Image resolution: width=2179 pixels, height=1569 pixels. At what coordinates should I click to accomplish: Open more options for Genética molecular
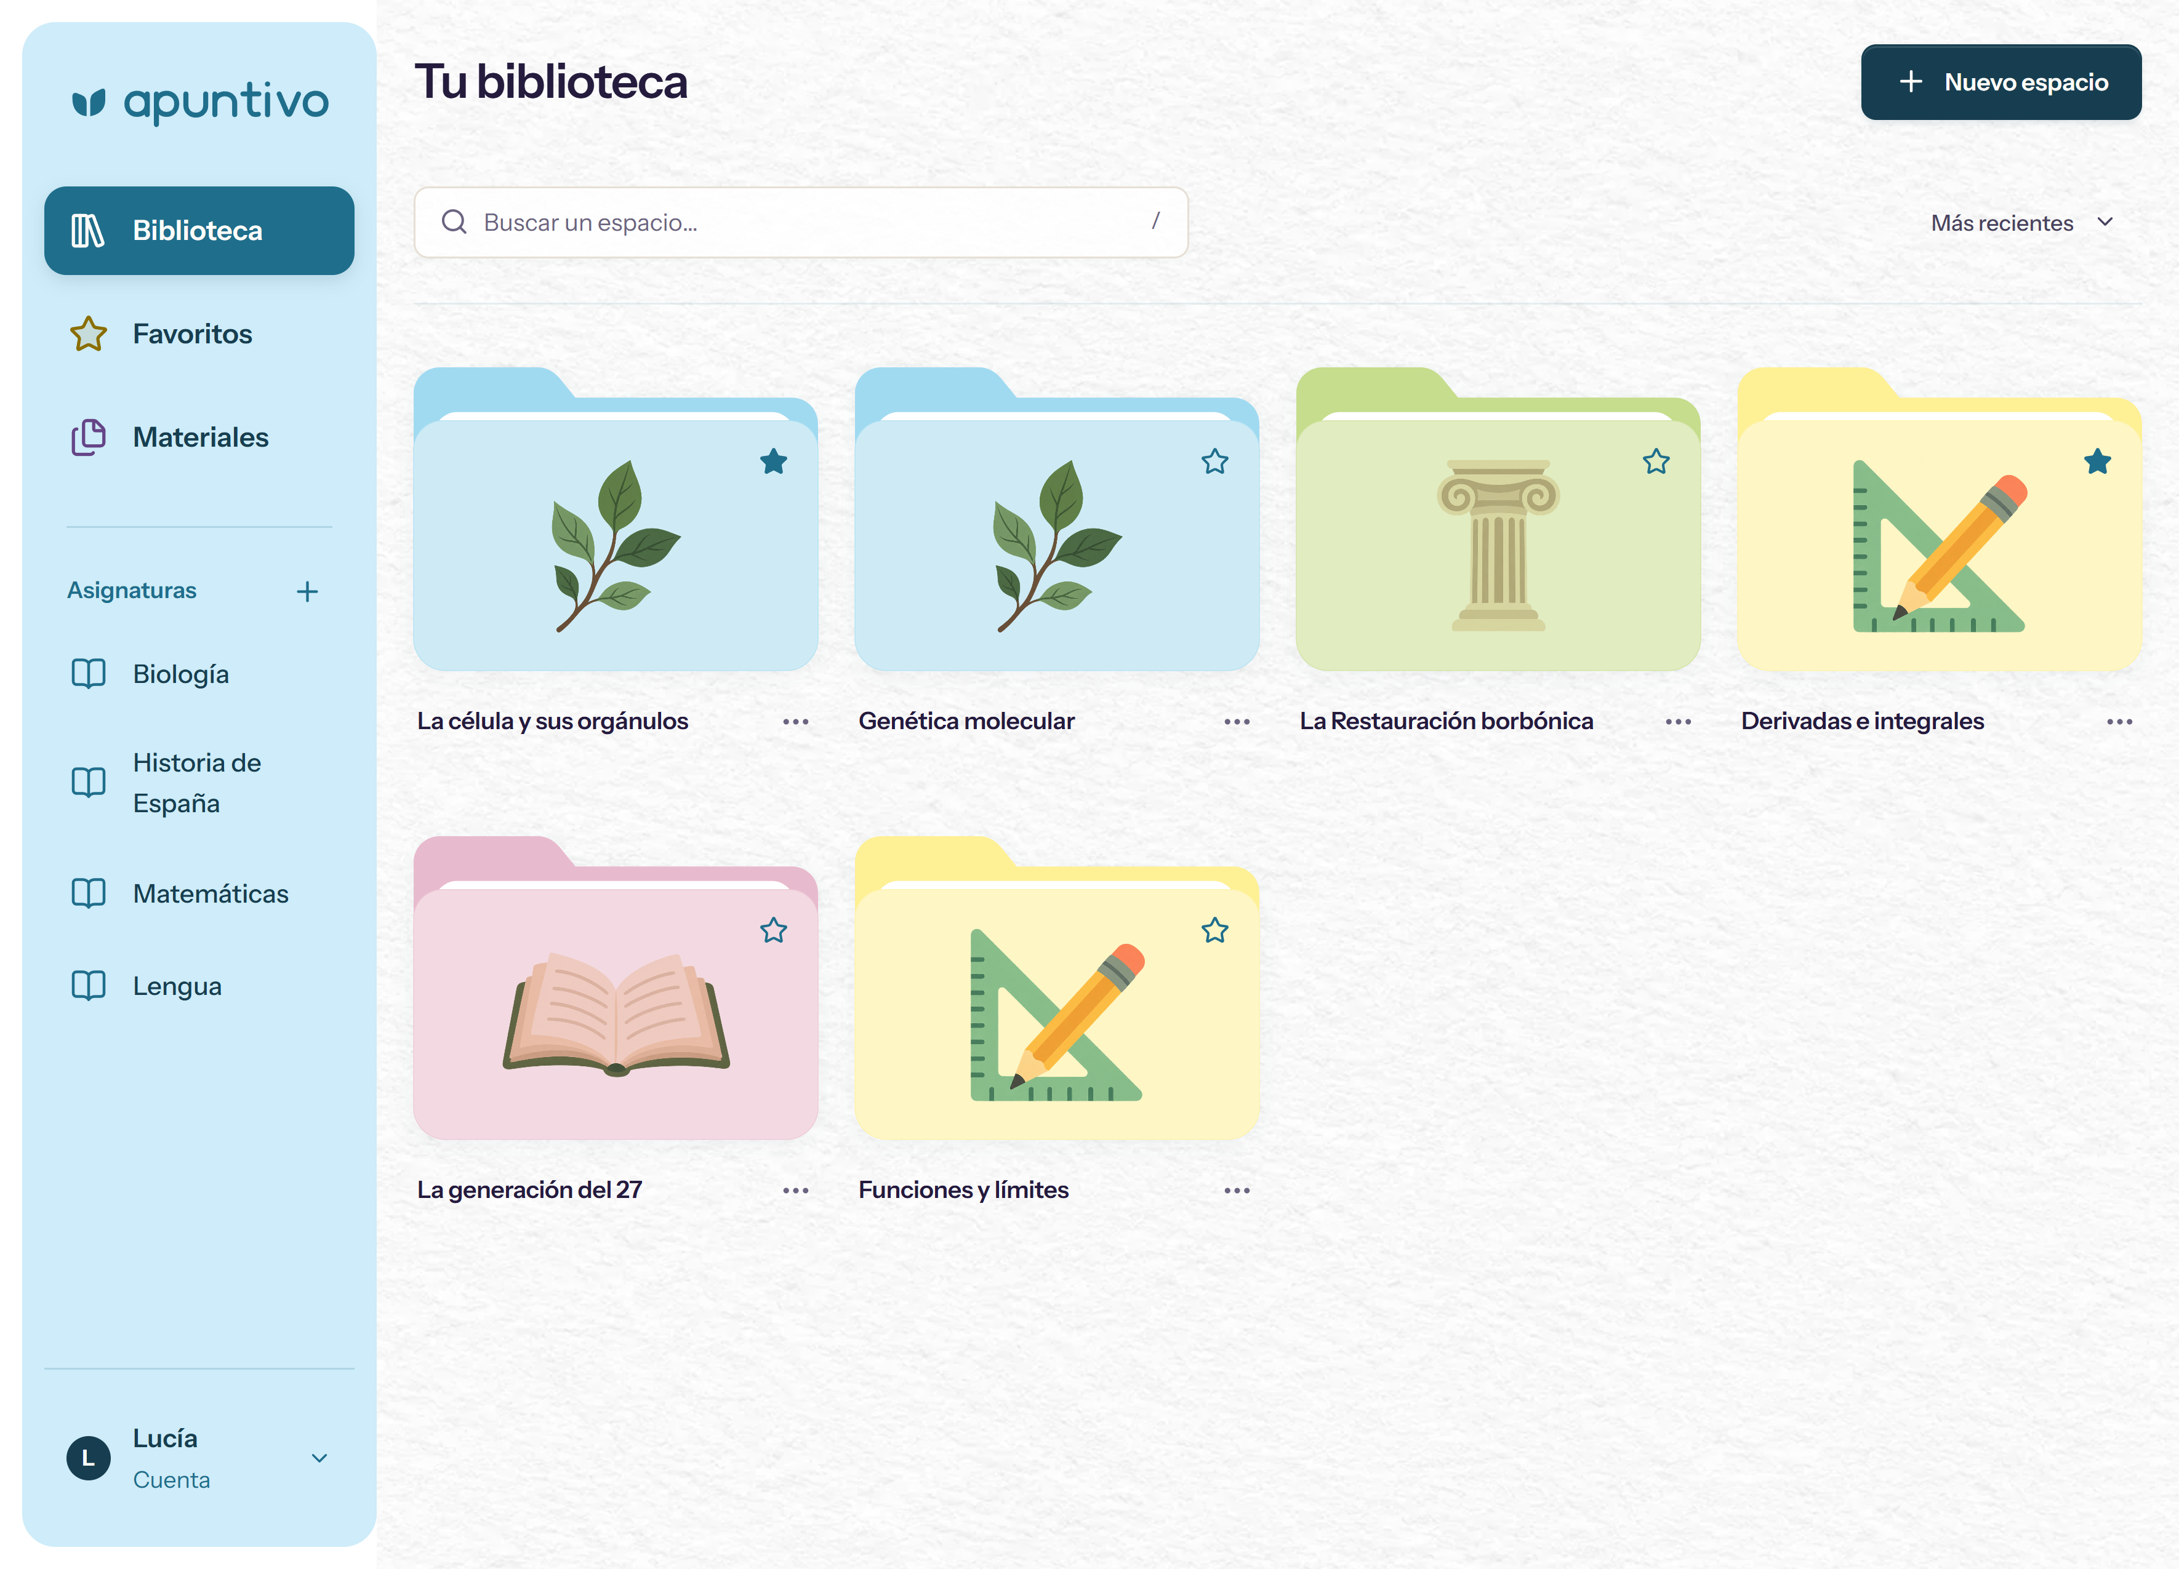pos(1237,721)
